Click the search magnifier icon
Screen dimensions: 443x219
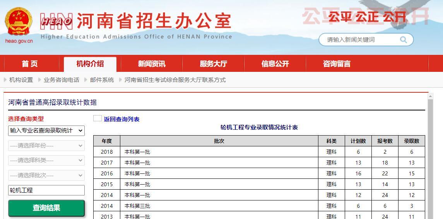pos(404,40)
